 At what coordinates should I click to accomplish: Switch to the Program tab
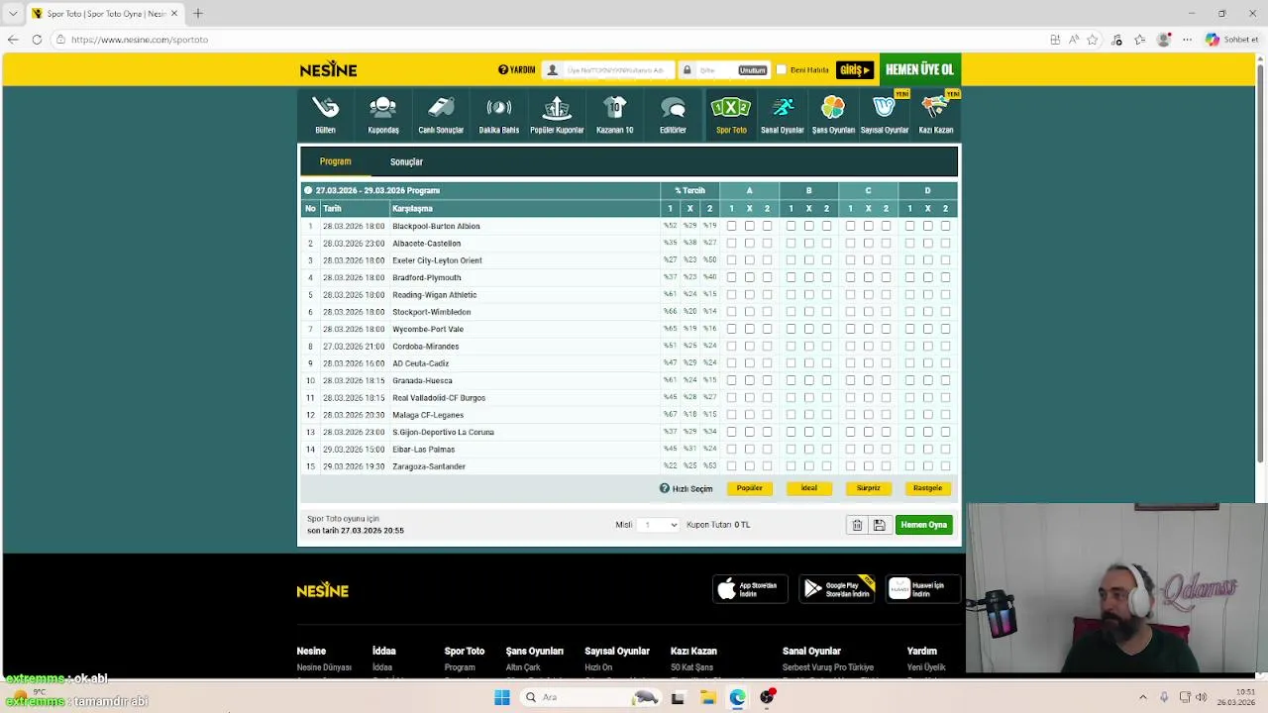(x=335, y=161)
